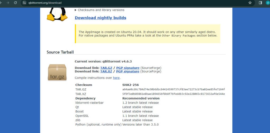Click the browser forward arrow
The height and width of the screenshot is (133, 270).
[x=8, y=3]
